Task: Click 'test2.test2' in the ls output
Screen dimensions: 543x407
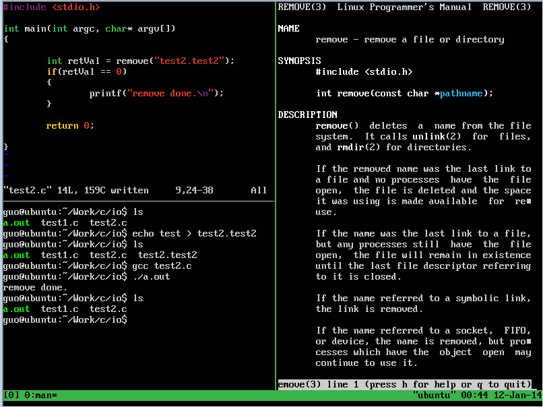Action: point(168,255)
